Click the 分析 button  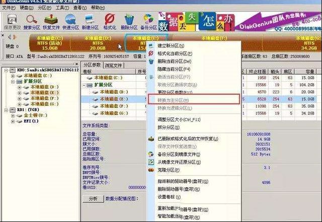(93, 199)
